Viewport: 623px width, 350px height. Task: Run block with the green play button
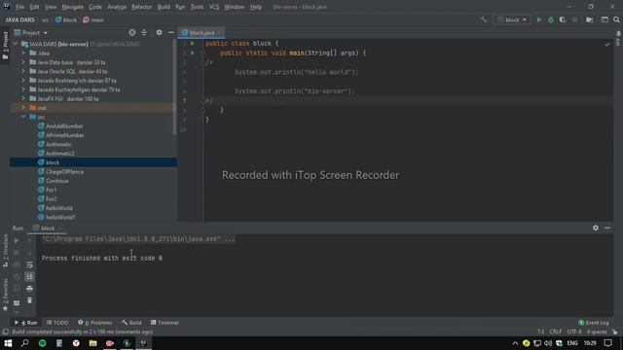(x=539, y=19)
